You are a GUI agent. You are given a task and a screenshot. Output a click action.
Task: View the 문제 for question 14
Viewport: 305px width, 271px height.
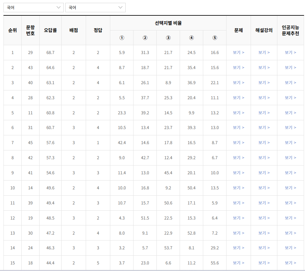(239, 188)
